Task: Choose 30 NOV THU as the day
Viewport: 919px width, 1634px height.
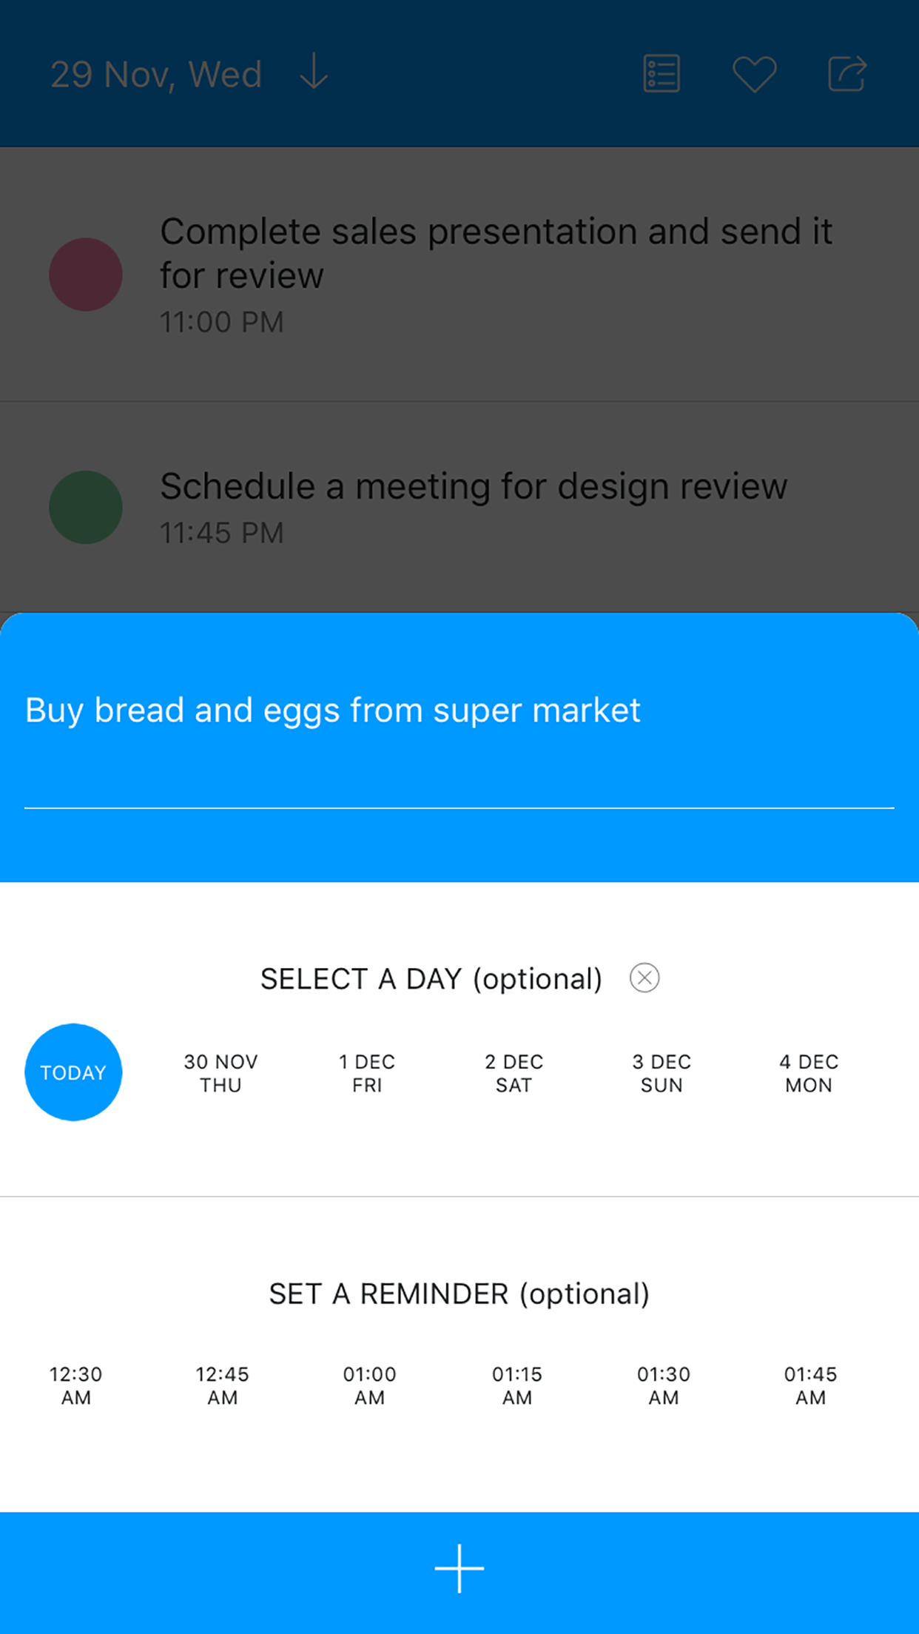Action: [x=221, y=1073]
